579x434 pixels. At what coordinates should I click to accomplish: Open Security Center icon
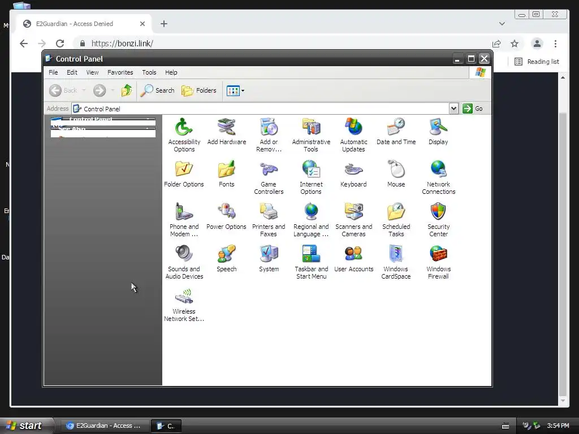coord(438,220)
